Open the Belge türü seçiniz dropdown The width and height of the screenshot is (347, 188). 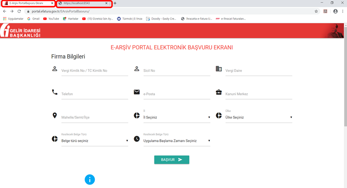click(x=94, y=141)
